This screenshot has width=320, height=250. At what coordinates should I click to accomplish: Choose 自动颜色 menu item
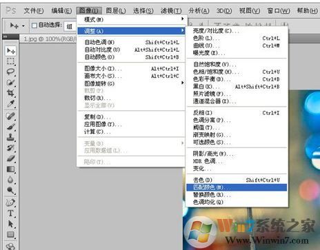tap(131, 57)
